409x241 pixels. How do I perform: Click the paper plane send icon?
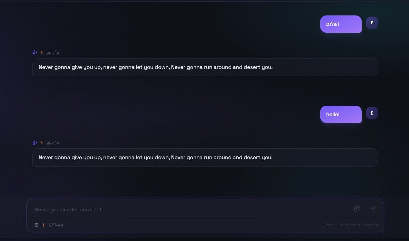[x=372, y=209]
